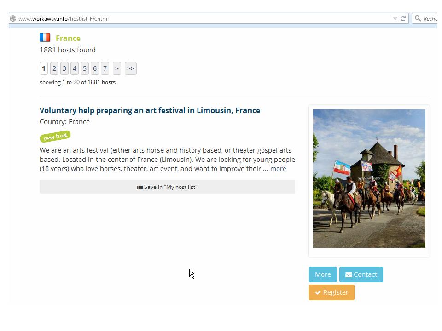
Task: Open page 7 of host results
Action: pyautogui.click(x=105, y=68)
